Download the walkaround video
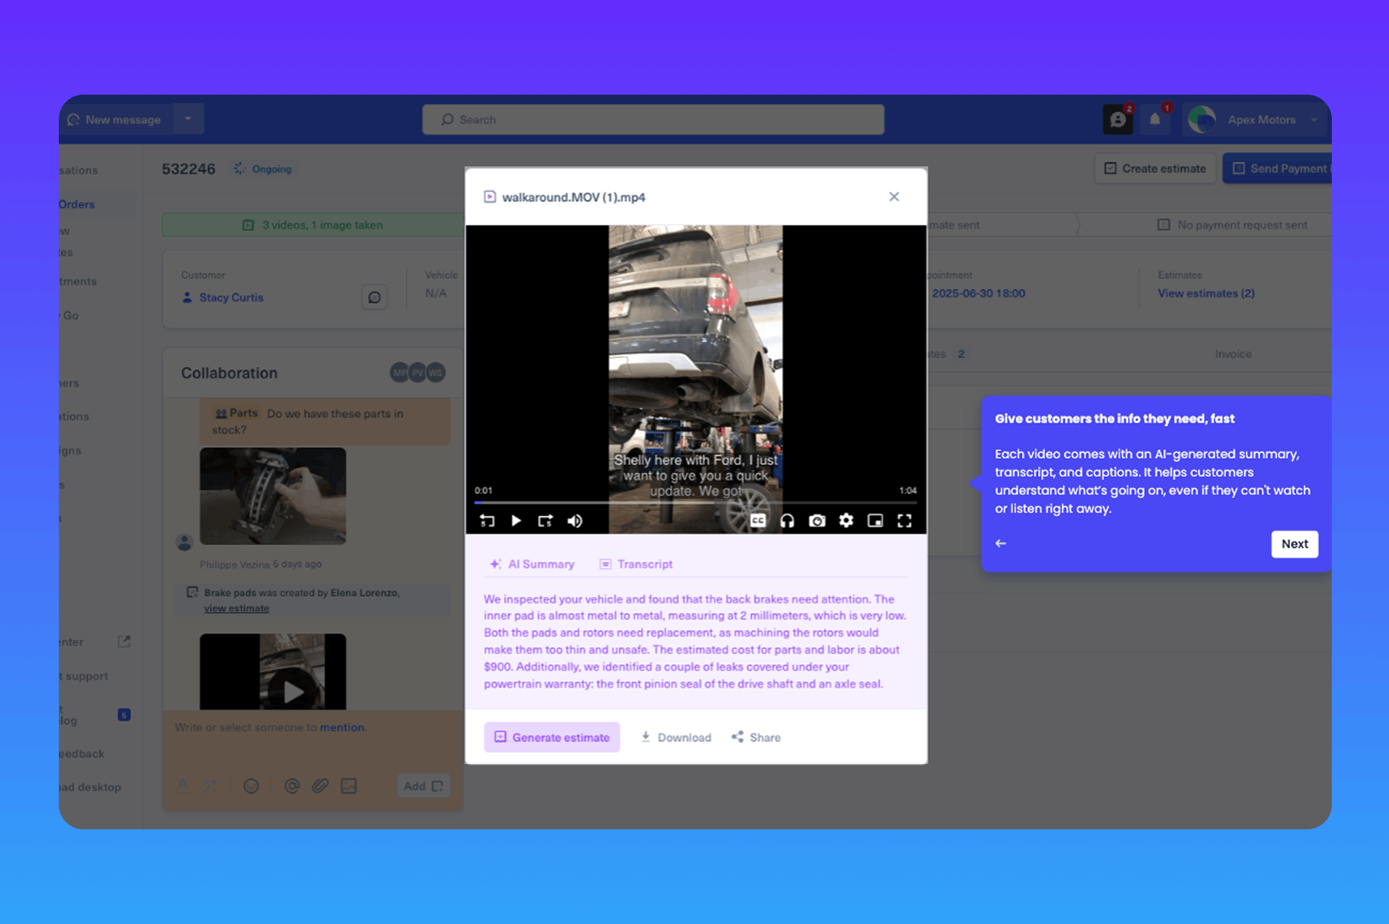Screen dimensions: 1389x924 tap(676, 737)
